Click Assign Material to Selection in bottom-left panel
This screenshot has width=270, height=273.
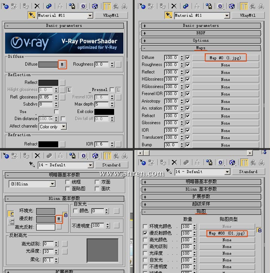(26, 156)
